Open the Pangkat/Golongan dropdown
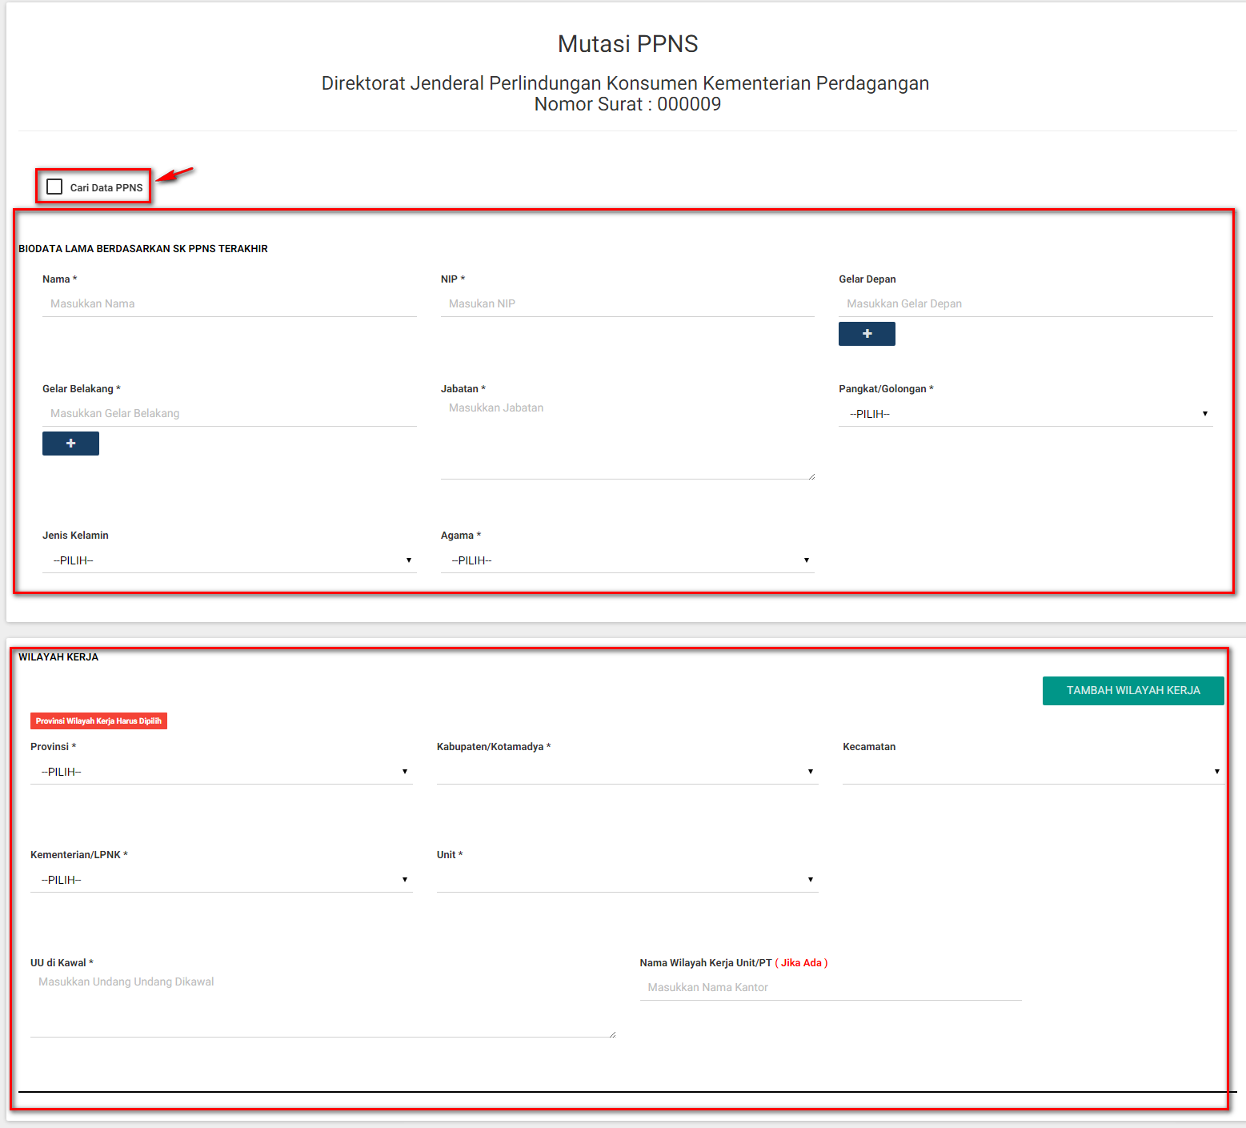The image size is (1246, 1128). (1025, 414)
